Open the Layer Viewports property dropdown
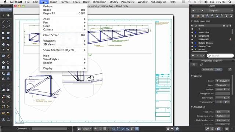Viewport: 235px width, 132px height. click(x=223, y=85)
